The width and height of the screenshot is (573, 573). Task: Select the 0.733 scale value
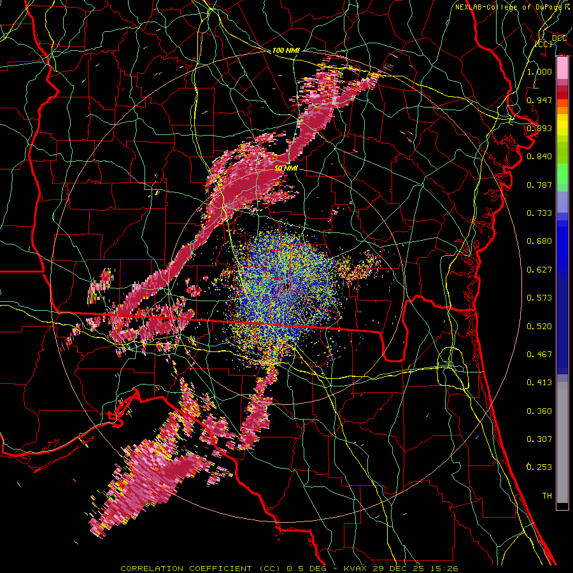539,213
